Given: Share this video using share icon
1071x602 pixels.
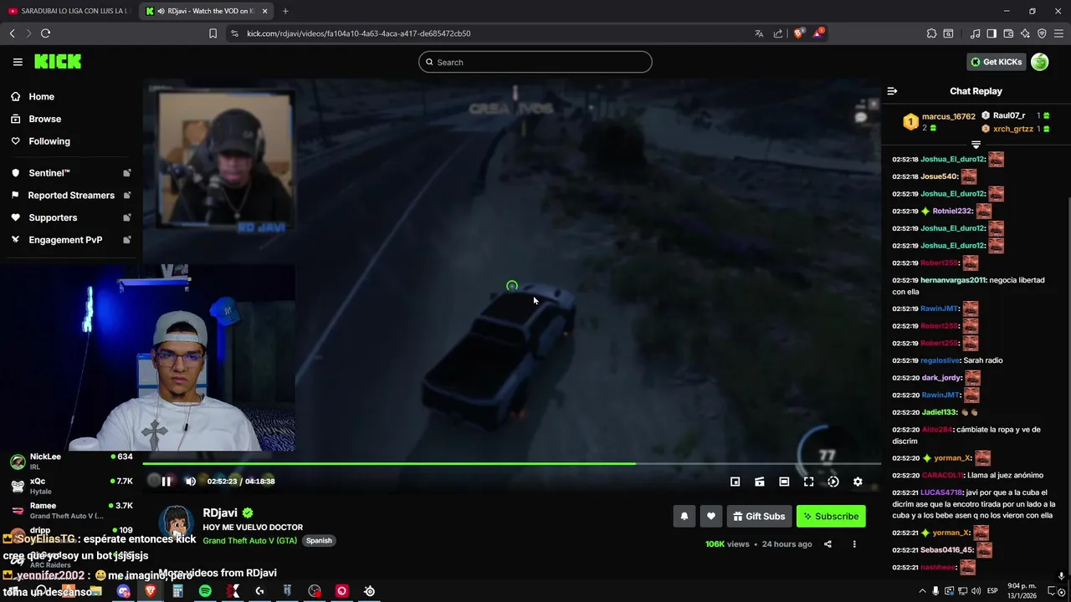Looking at the screenshot, I should coord(828,544).
